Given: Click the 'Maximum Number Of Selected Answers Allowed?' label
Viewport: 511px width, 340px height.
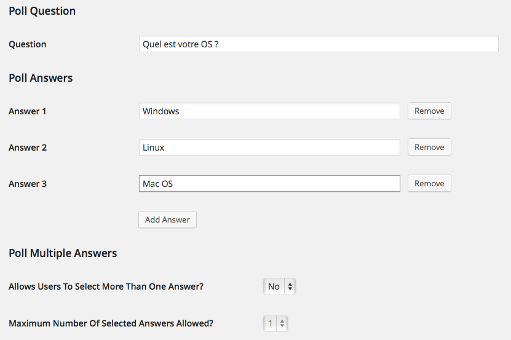Looking at the screenshot, I should tap(111, 323).
